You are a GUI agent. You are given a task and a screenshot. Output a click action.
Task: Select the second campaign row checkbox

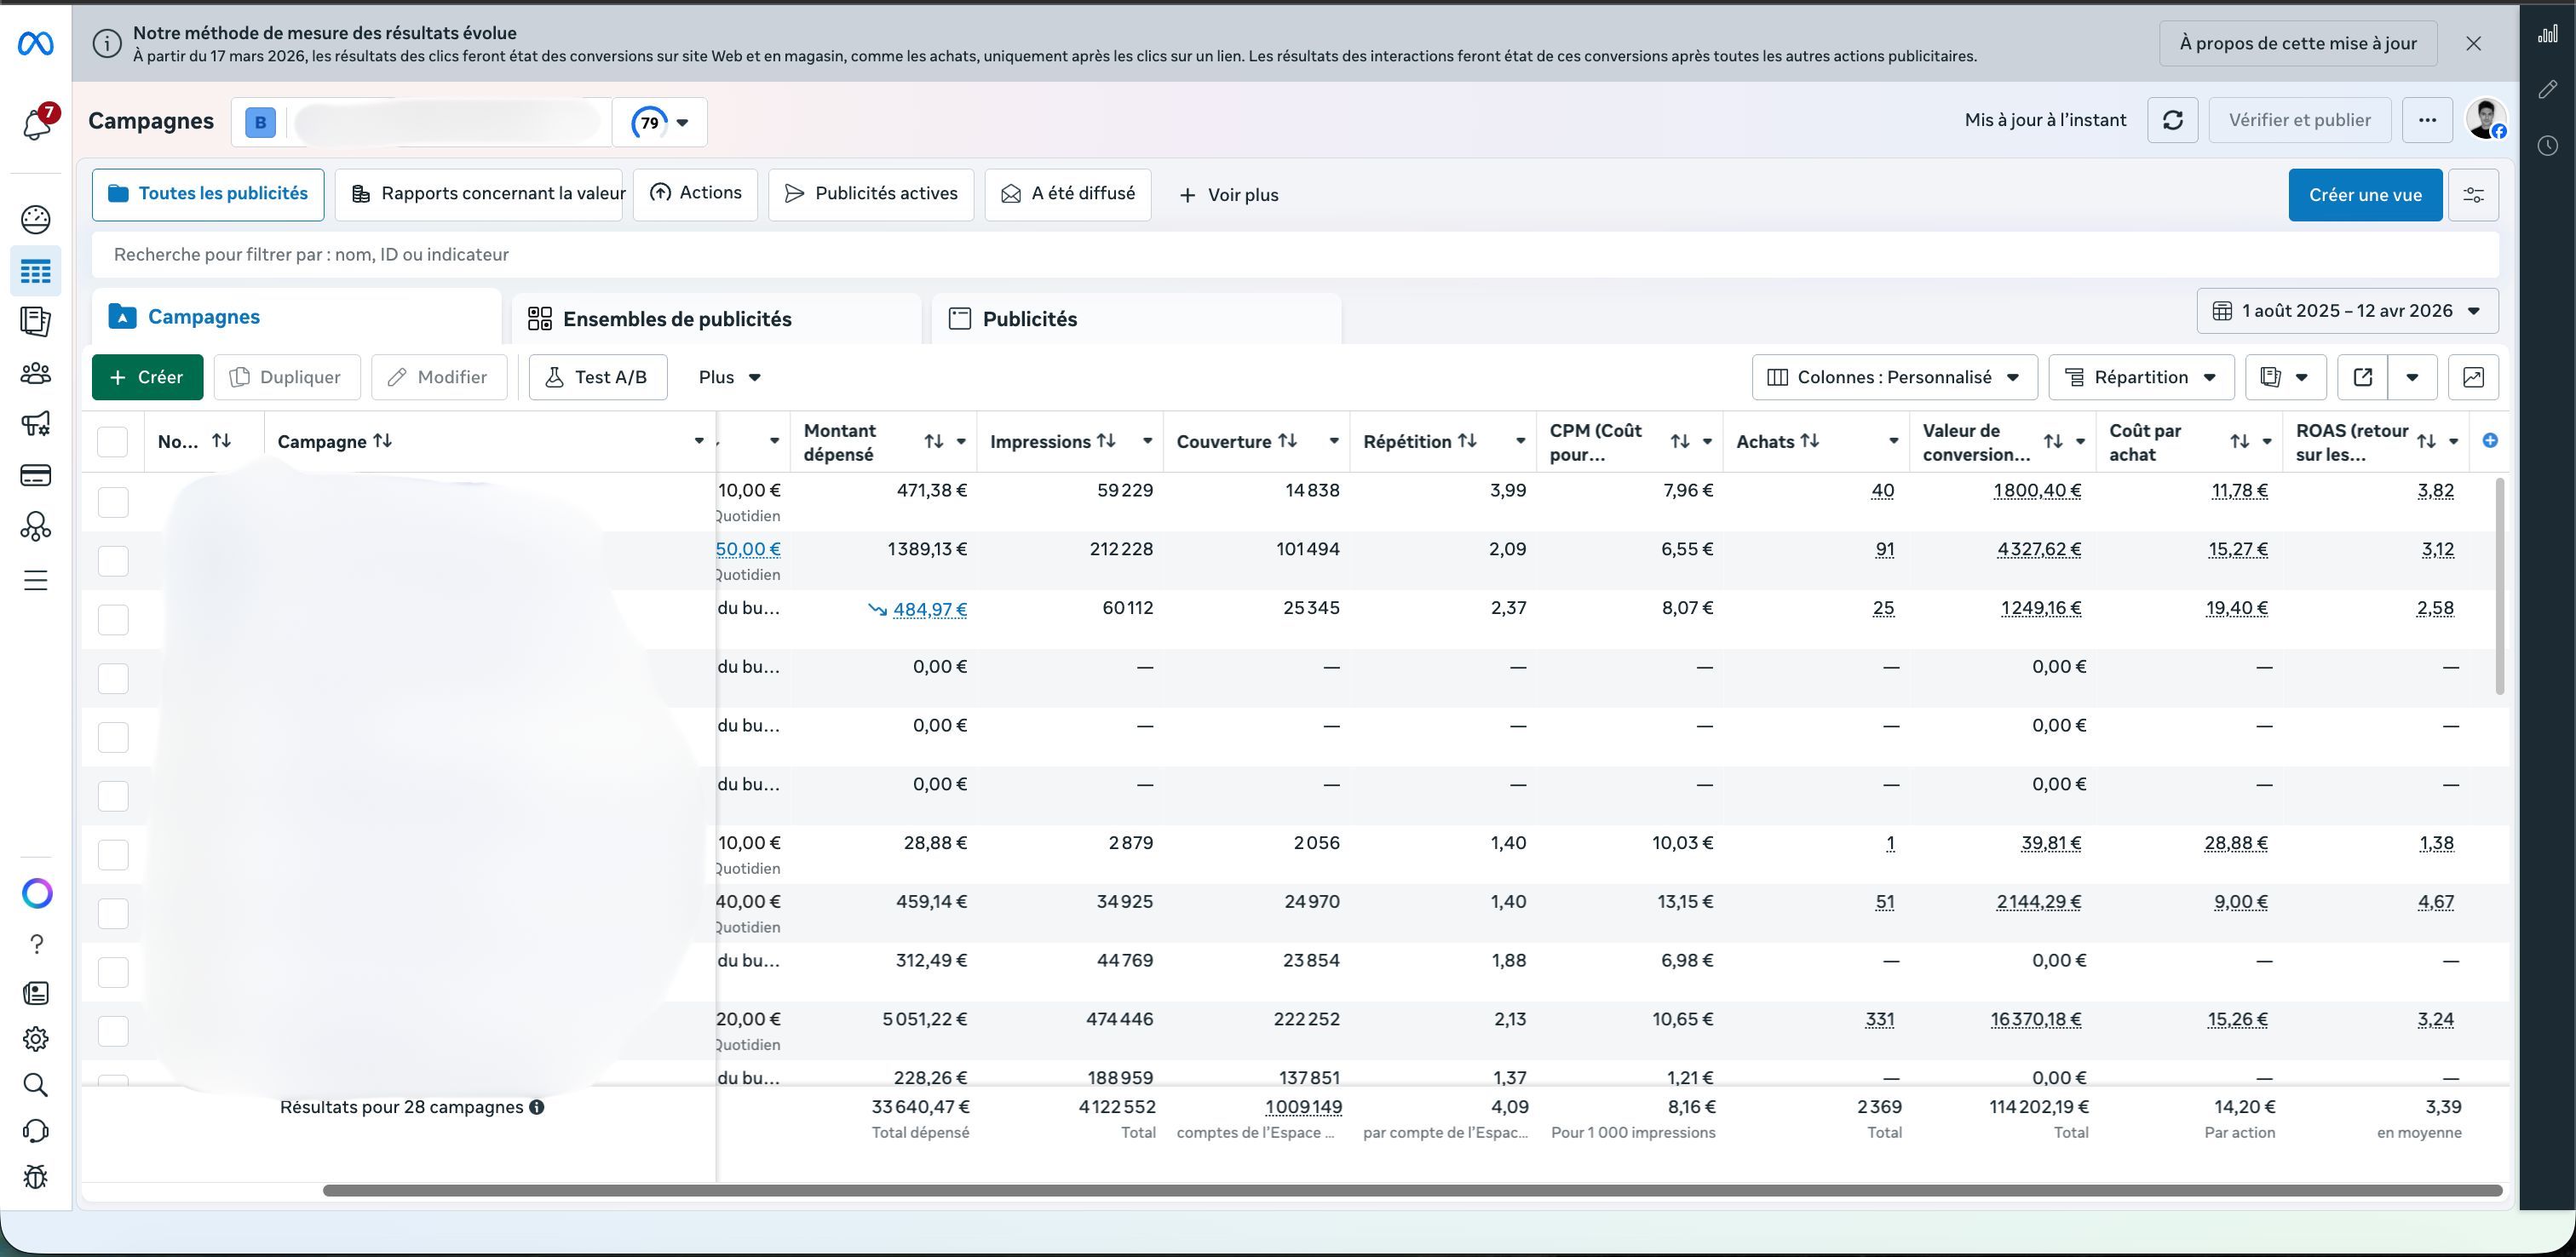coord(113,561)
